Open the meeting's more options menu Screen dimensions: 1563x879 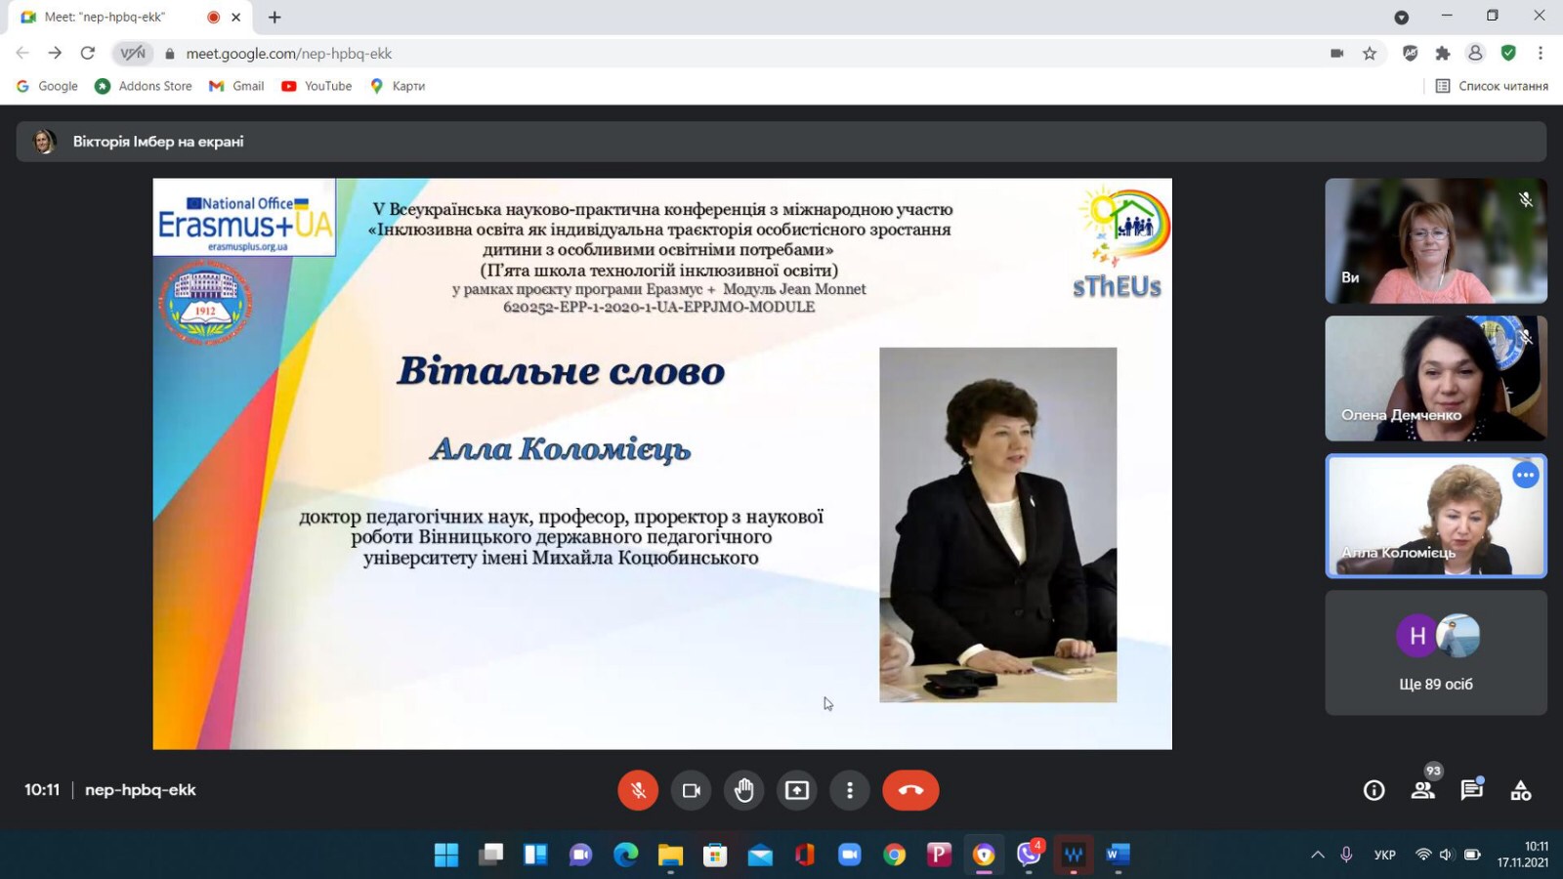click(x=849, y=790)
